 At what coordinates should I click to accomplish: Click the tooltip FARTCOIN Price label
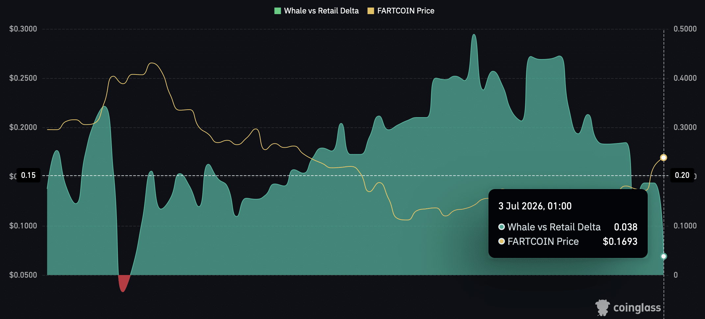(543, 242)
